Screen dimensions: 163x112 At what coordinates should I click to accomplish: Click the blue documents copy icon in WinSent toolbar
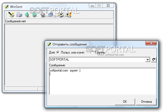[x=51, y=15]
